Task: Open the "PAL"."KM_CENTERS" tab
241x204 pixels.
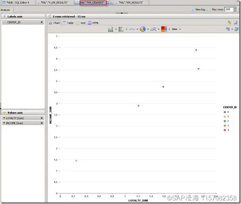Action: [x=93, y=3]
